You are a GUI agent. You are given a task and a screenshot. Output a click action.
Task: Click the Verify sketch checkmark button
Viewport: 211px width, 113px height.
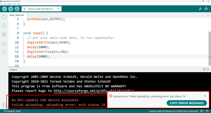[x=5, y=9]
